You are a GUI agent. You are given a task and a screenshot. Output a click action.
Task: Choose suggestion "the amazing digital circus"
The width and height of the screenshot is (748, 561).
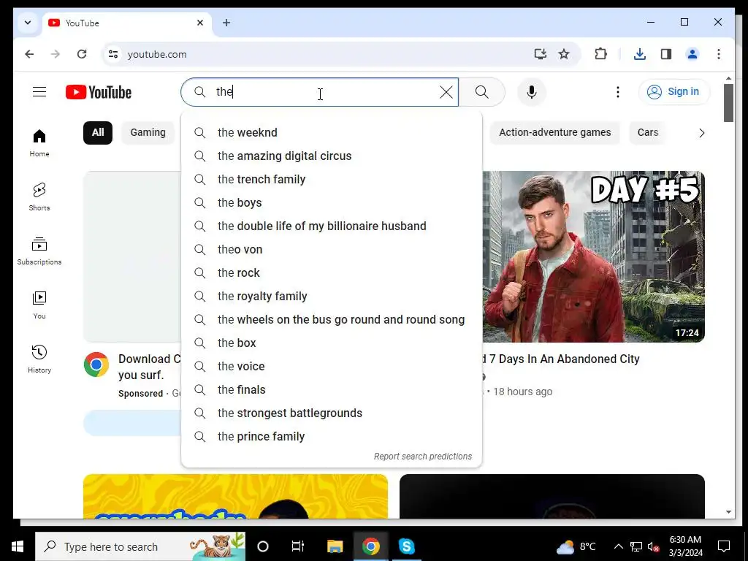[332, 156]
